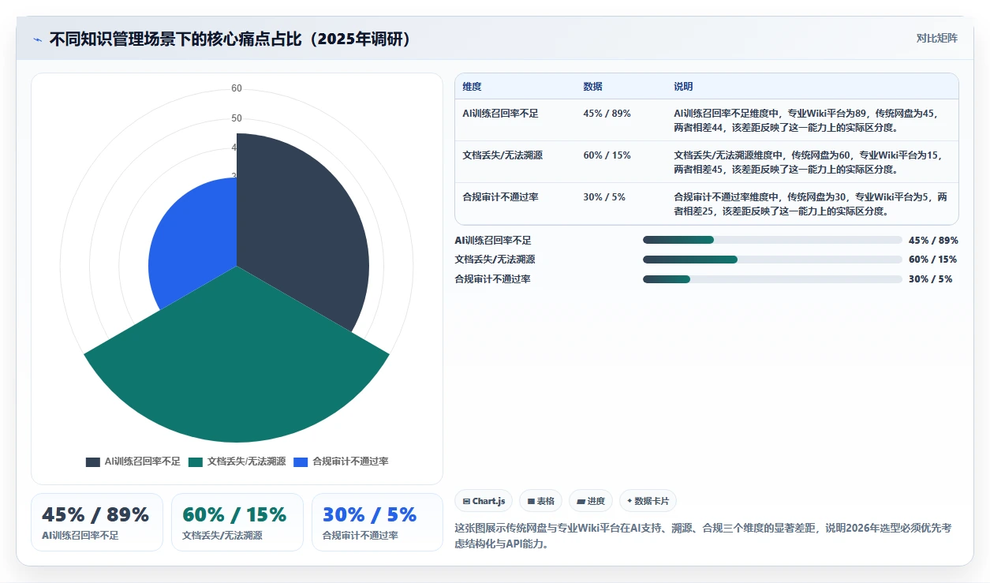Click the 60% / 15% data card
990x583 pixels.
(x=237, y=522)
